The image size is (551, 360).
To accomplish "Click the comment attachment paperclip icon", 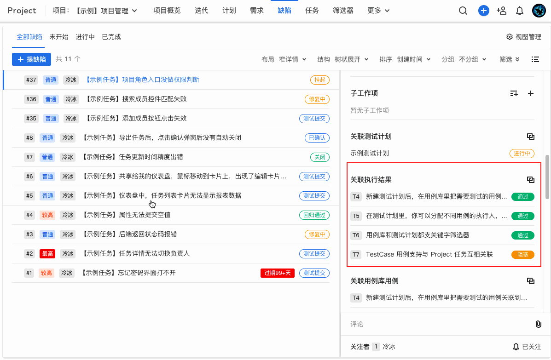I will pyautogui.click(x=538, y=324).
